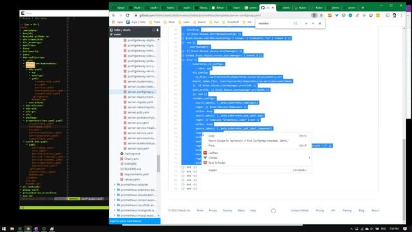Click the GitHub logo in footer
This screenshot has width=412, height=232.
(x=273, y=211)
